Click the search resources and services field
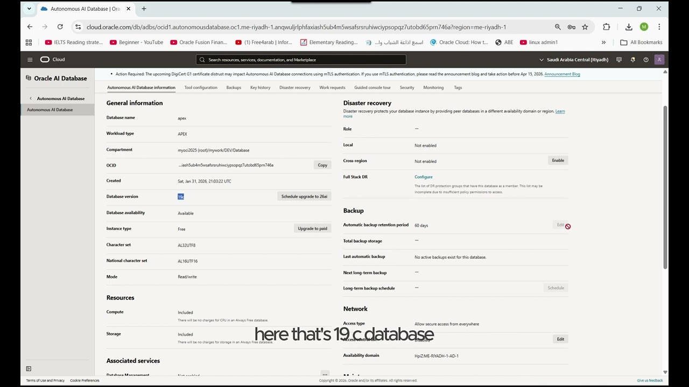The image size is (689, 387). click(x=301, y=60)
